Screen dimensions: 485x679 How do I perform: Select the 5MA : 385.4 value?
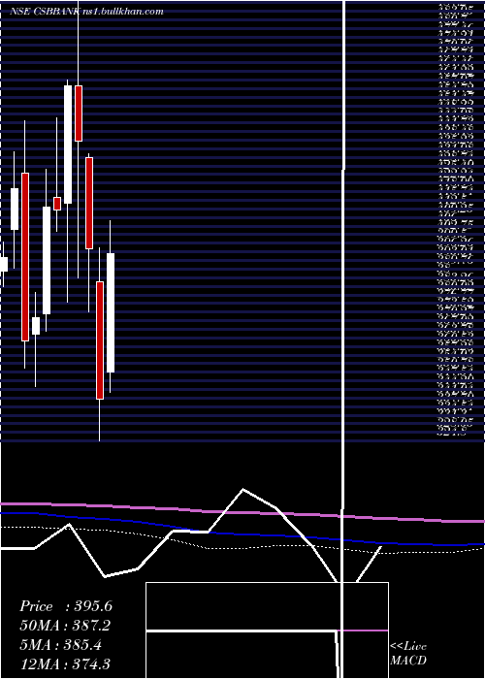(x=60, y=645)
